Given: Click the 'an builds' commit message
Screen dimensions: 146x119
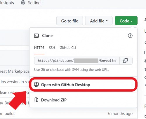Looking at the screenshot, I should point(8,113).
